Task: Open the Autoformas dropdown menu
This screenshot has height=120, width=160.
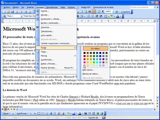Action: tap(22, 113)
